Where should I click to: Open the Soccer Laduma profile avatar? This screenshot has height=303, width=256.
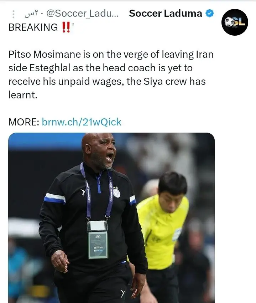[x=235, y=22]
